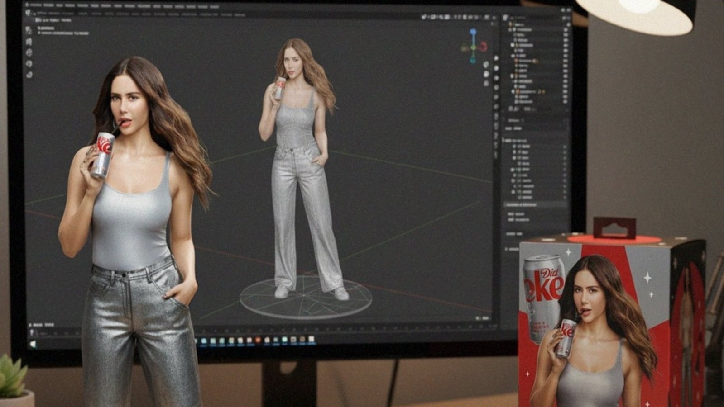Viewport: 724px width, 407px height.
Task: Select the bottom tool in left toolbar
Action: click(29, 75)
